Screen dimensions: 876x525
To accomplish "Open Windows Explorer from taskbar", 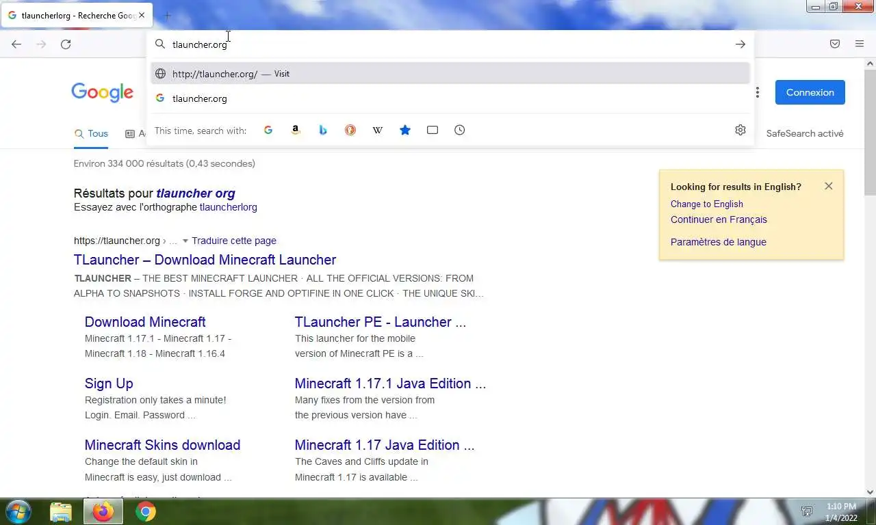I will [x=61, y=511].
